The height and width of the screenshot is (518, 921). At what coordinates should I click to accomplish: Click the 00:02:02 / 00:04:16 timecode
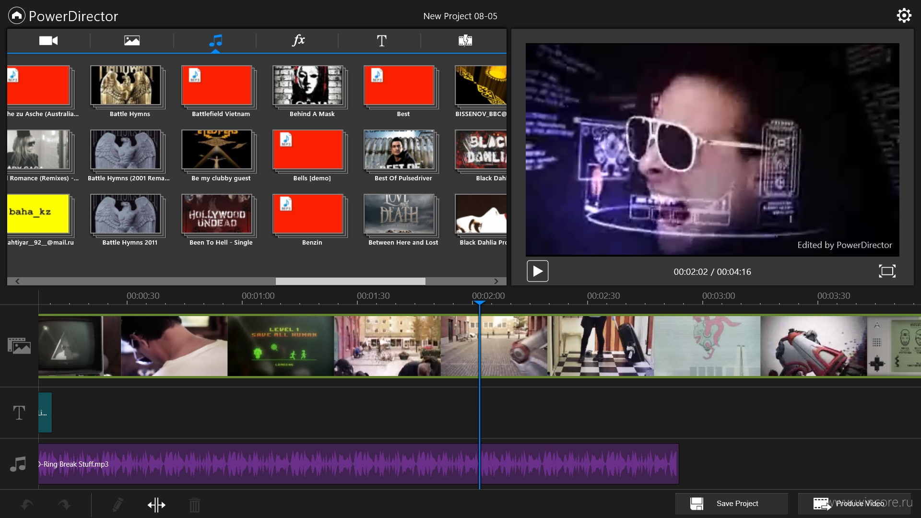(712, 272)
